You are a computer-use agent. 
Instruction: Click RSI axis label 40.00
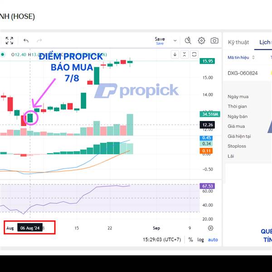point(208,205)
